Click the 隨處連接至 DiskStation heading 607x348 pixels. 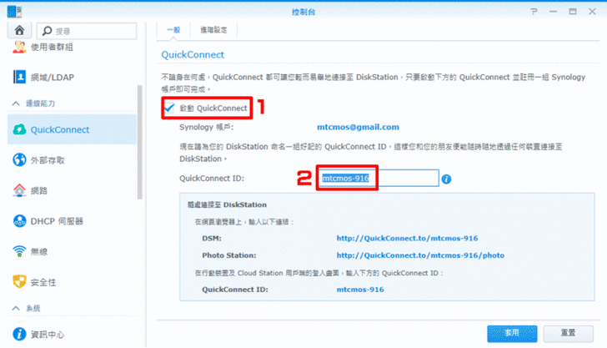coord(228,204)
